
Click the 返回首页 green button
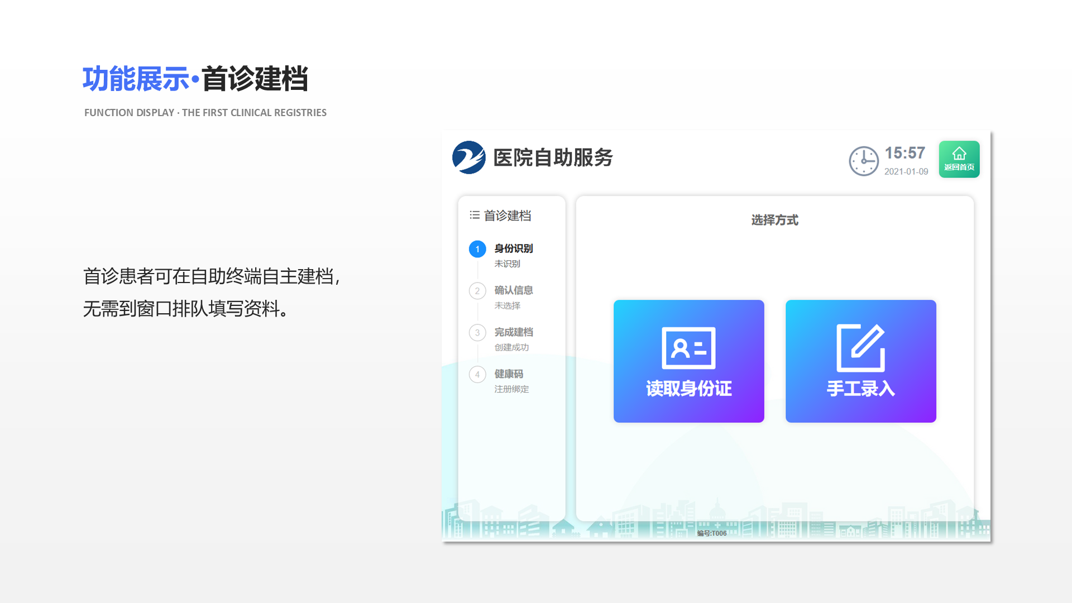tap(959, 159)
